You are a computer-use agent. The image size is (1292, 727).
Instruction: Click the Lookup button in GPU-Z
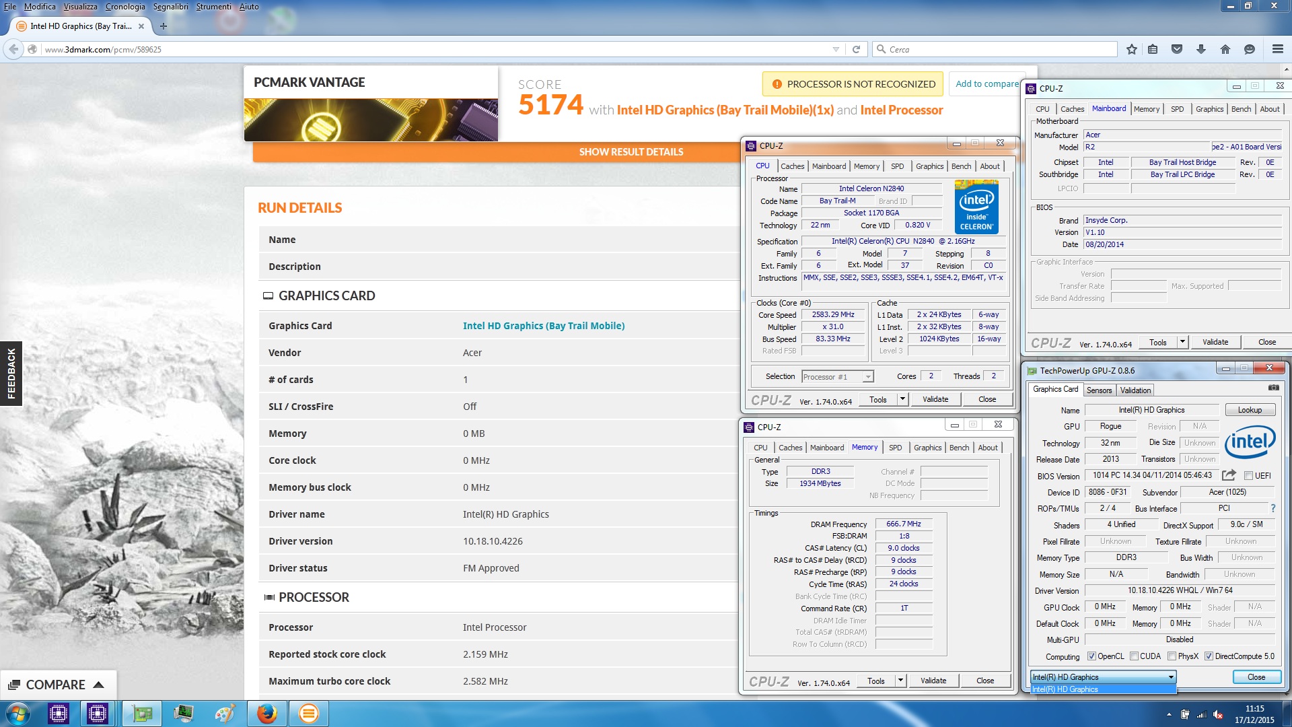click(1250, 410)
